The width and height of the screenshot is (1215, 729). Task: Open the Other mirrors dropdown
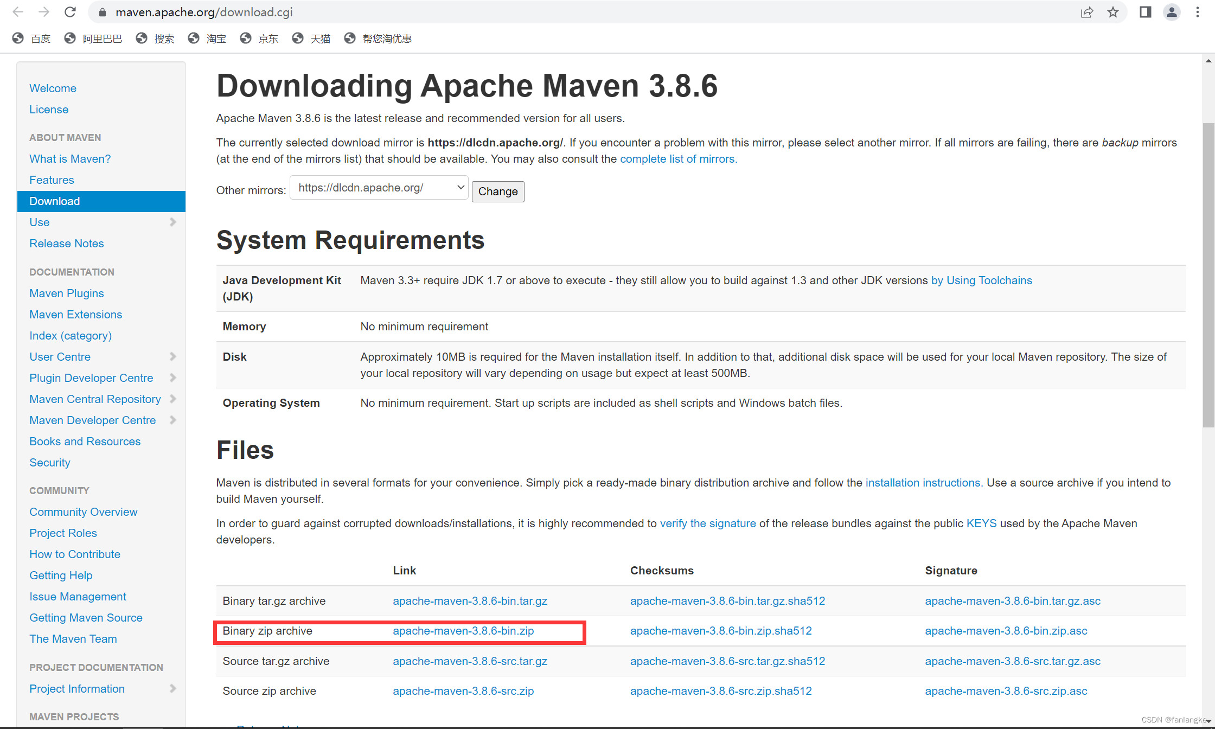[x=379, y=188]
